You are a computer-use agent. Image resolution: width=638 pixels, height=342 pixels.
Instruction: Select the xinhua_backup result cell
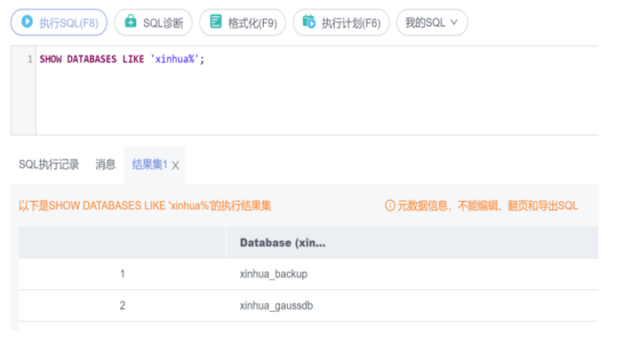[273, 274]
